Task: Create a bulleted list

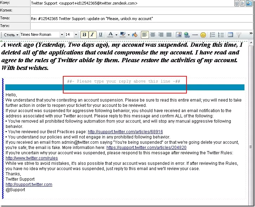Action: point(212,35)
